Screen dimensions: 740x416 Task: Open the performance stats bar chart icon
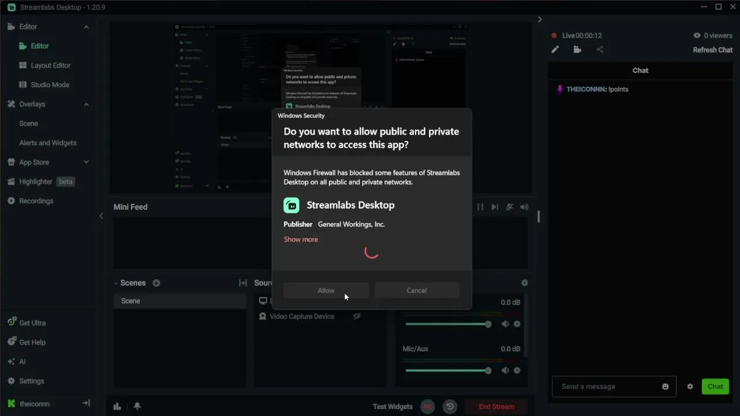[x=117, y=406]
